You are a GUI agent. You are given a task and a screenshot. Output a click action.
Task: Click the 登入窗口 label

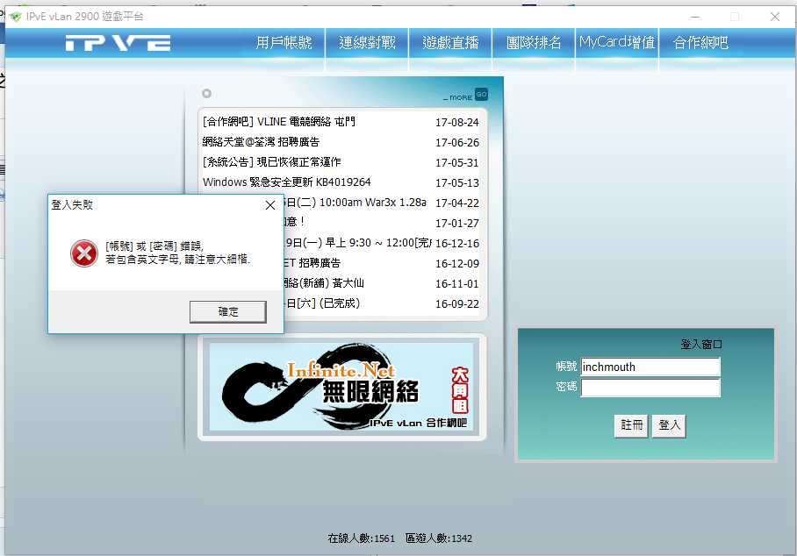[x=701, y=345]
